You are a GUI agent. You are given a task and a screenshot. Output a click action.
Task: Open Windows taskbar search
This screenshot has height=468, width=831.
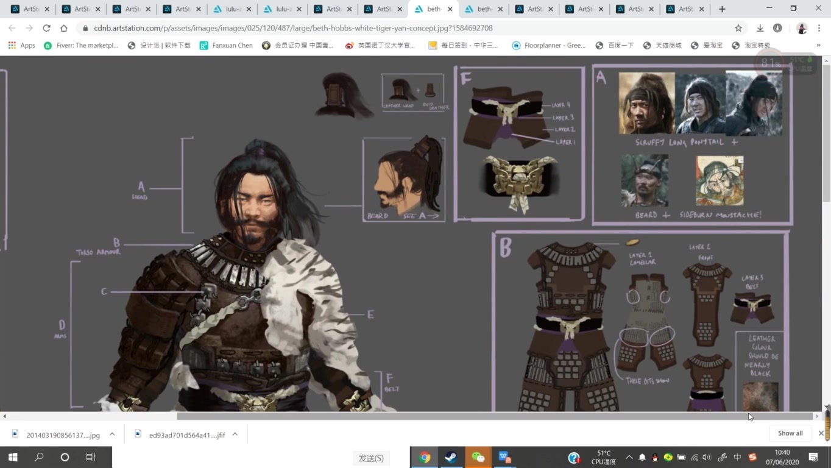[39, 457]
